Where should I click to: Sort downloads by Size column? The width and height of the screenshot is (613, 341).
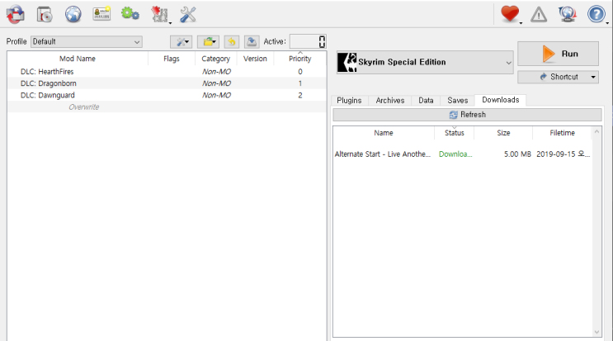pos(503,133)
